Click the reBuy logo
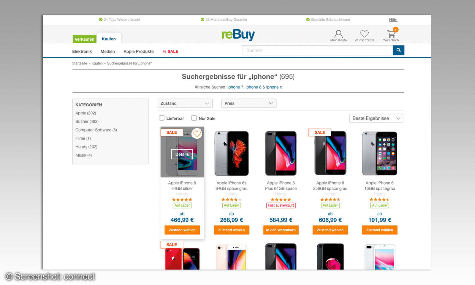 (x=238, y=35)
